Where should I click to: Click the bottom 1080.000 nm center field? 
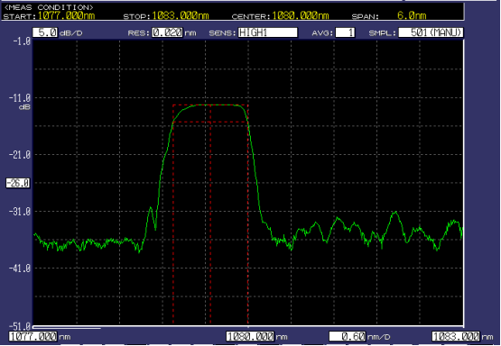click(x=250, y=336)
